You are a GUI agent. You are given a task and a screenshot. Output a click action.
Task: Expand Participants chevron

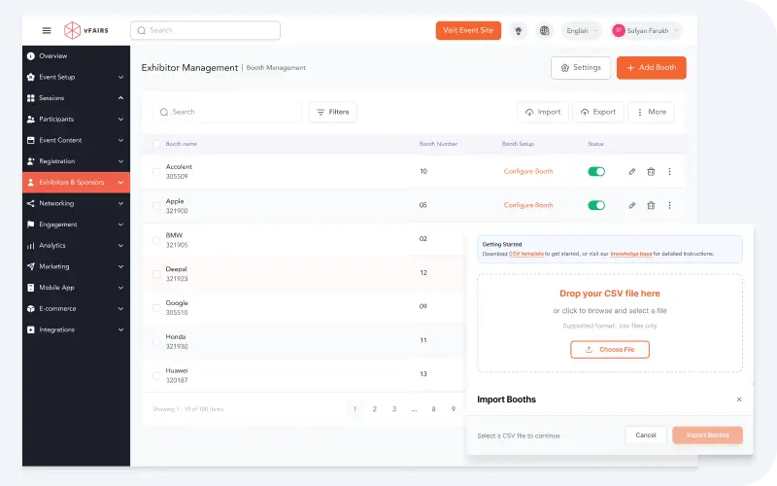120,120
